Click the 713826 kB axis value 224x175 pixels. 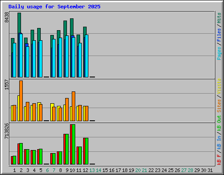tap(7, 131)
